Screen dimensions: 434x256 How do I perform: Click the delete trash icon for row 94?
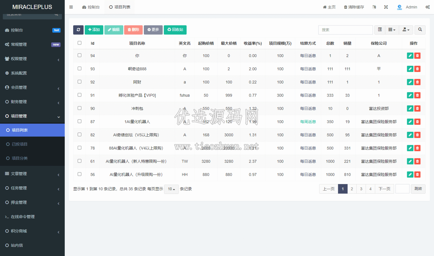pyautogui.click(x=417, y=56)
